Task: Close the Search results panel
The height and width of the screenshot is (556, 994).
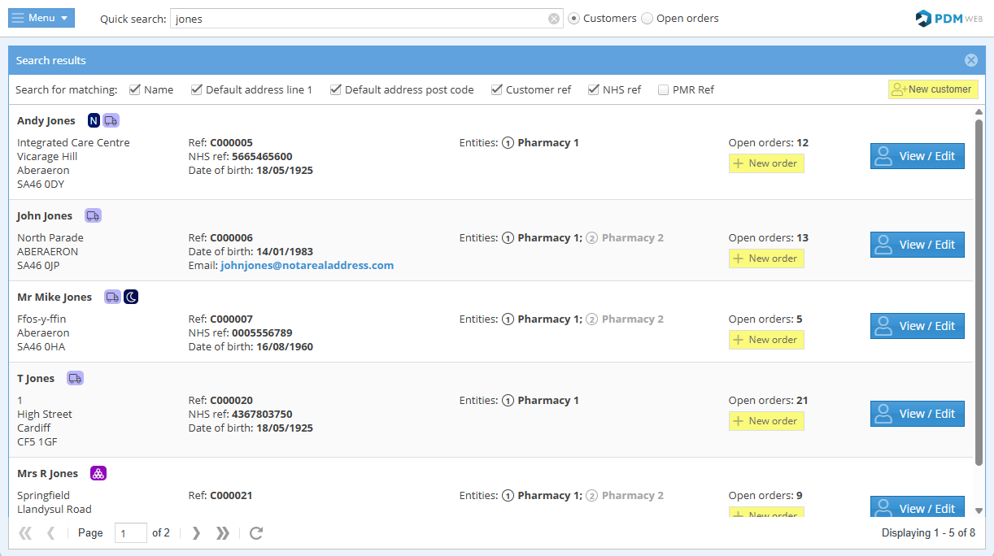Action: 970,60
